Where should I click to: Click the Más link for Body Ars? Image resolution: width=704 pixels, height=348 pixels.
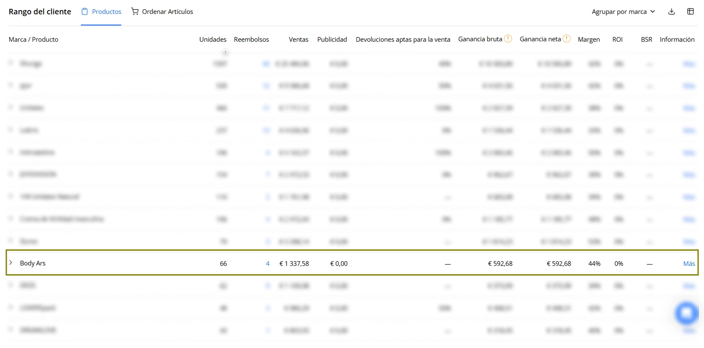[x=689, y=263]
